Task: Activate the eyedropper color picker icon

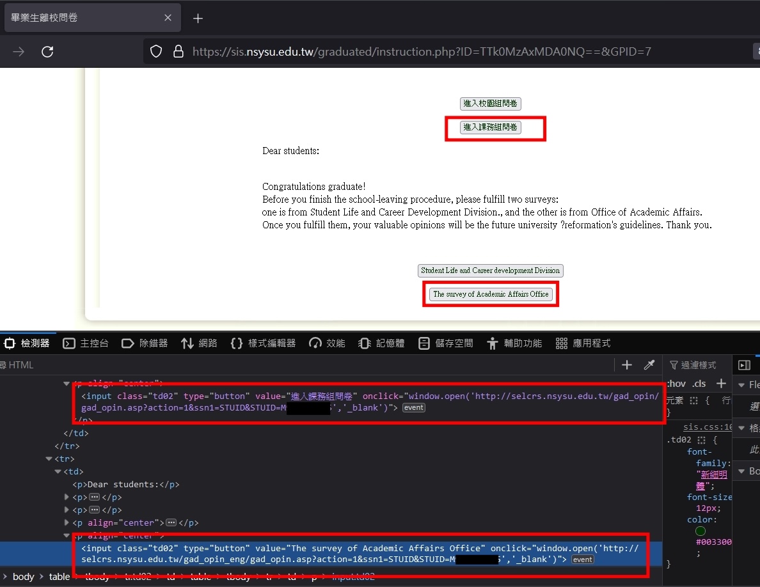Action: (x=649, y=364)
